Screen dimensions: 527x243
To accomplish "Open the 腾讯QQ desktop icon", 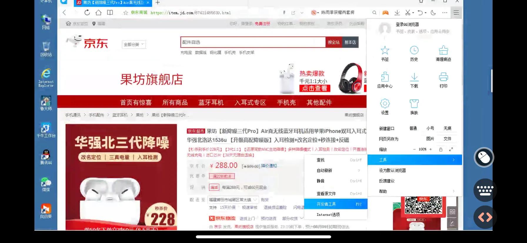I will [46, 157].
